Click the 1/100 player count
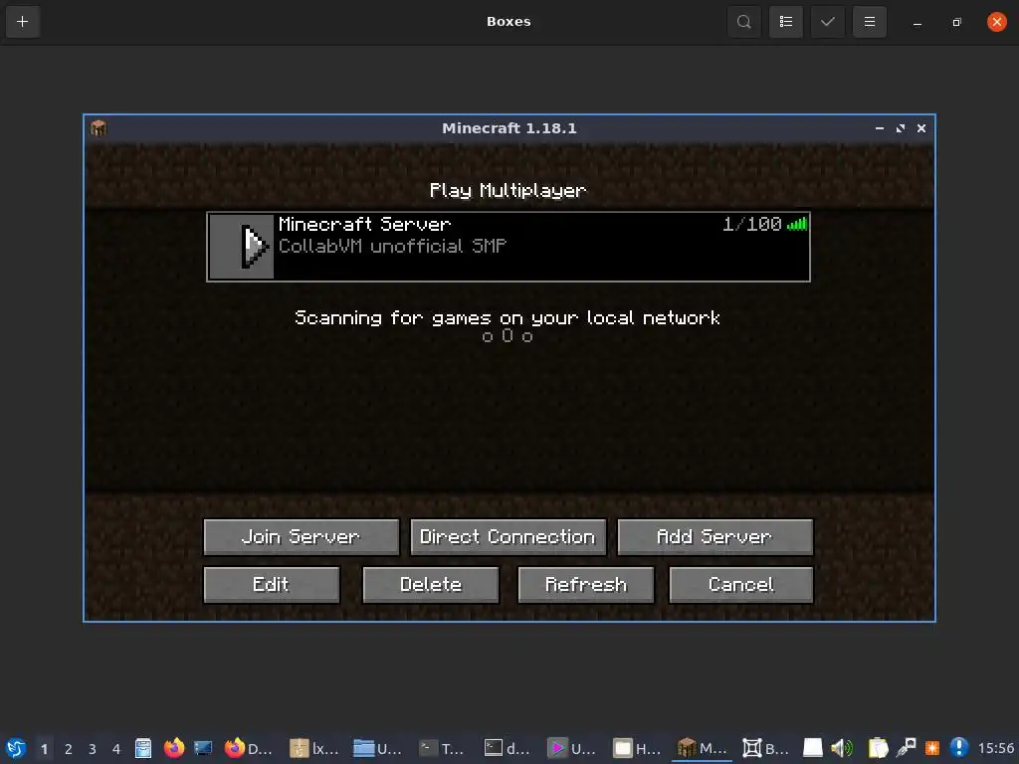 coord(752,224)
